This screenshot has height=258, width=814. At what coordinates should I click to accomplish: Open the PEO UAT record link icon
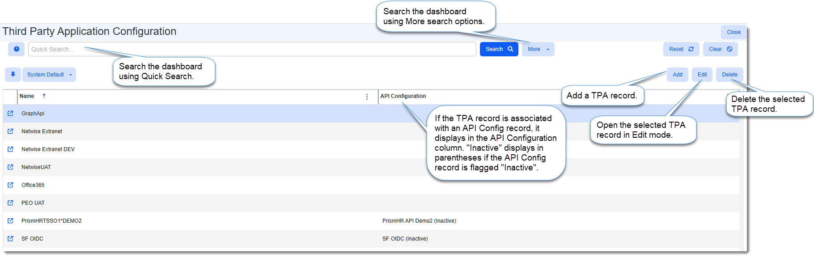(x=10, y=203)
